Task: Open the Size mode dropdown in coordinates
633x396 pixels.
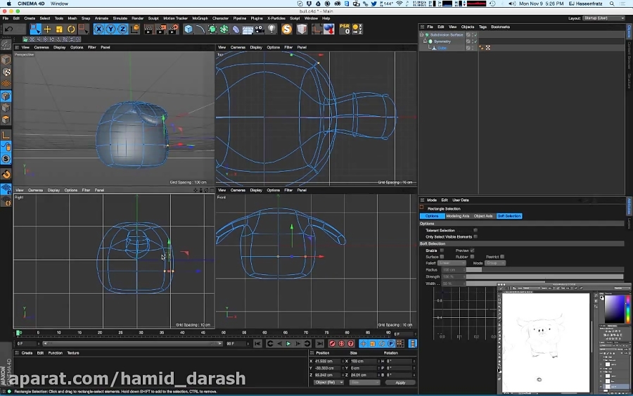Action: tap(364, 382)
